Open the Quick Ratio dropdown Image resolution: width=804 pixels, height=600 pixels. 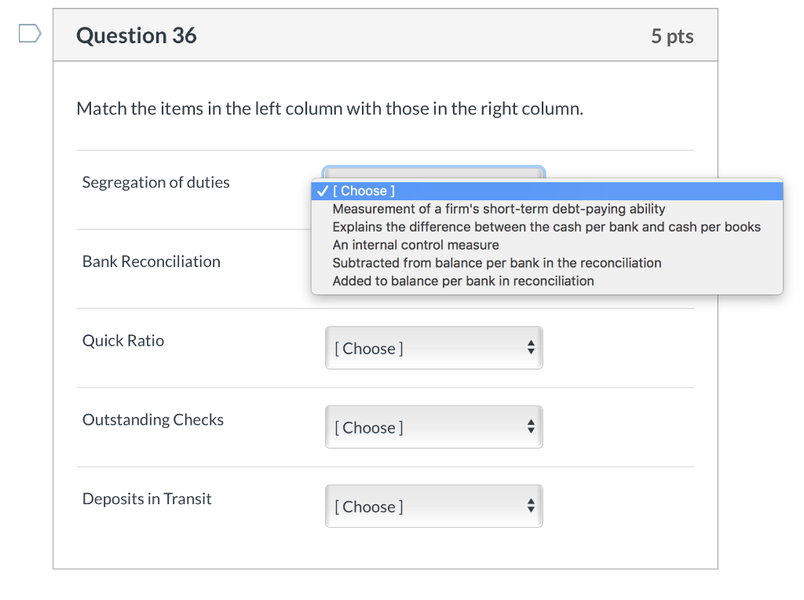point(433,348)
